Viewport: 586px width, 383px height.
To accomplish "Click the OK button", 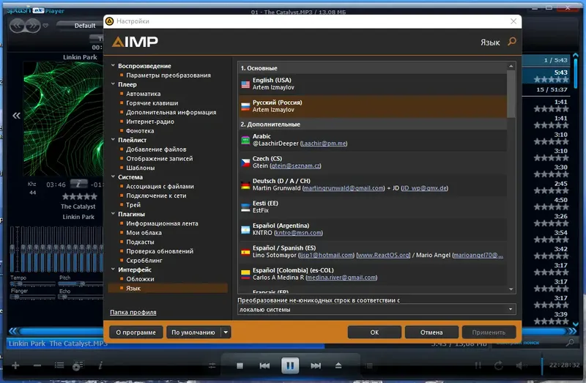I will click(x=374, y=332).
